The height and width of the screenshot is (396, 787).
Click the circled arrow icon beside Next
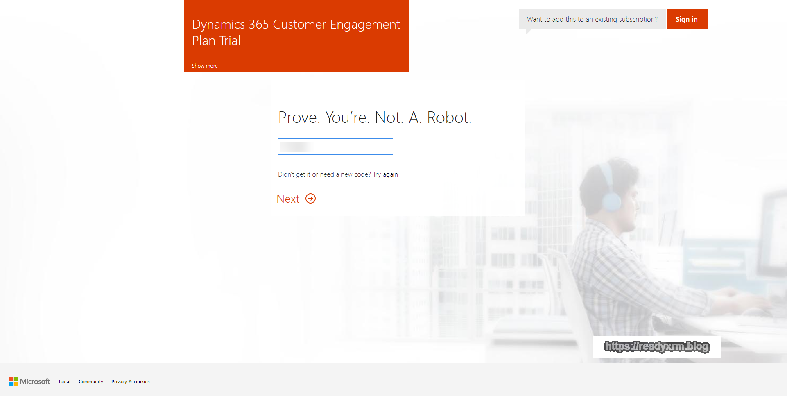point(311,199)
